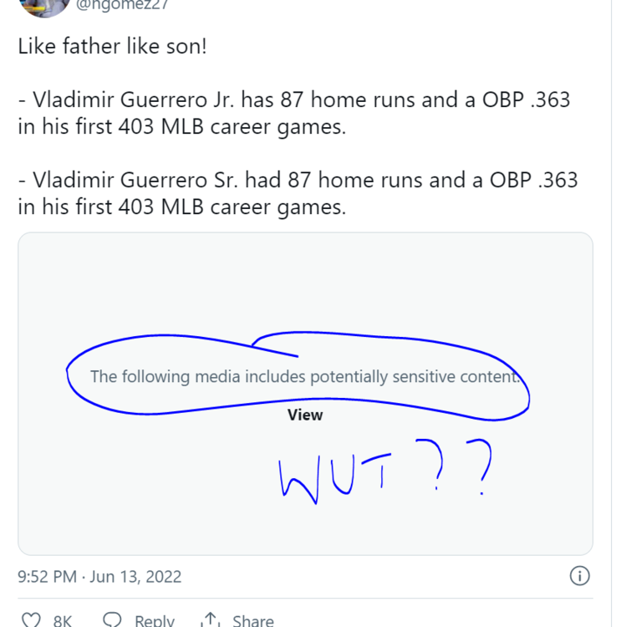
Task: Click "OBP .363" in the Sr. line
Action: [x=536, y=179]
